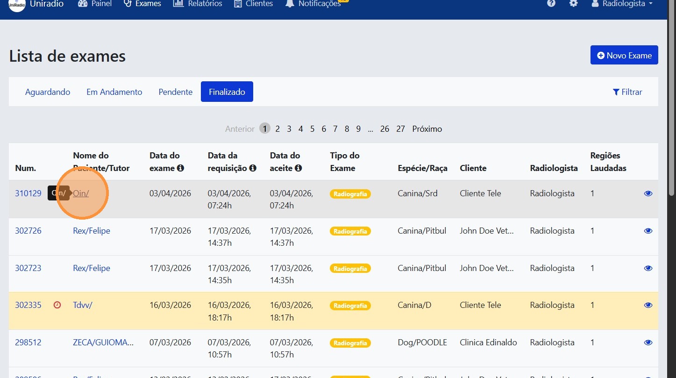View exam 310129 via eye icon
676x378 pixels.
point(648,193)
